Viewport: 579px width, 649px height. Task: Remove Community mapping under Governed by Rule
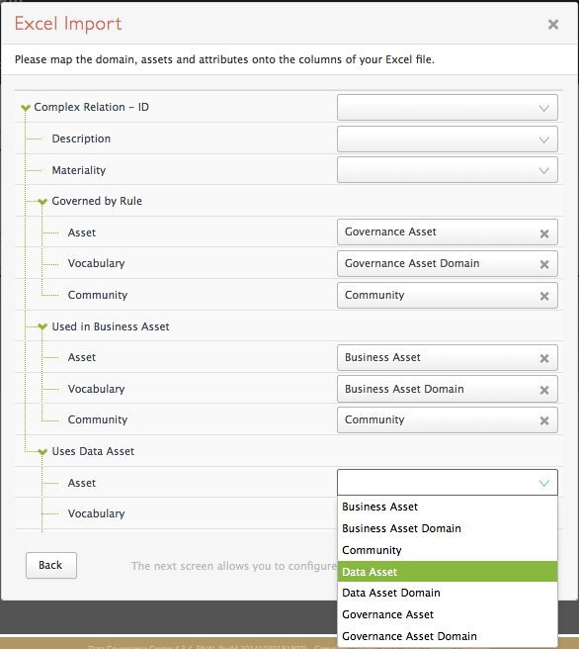(x=544, y=297)
